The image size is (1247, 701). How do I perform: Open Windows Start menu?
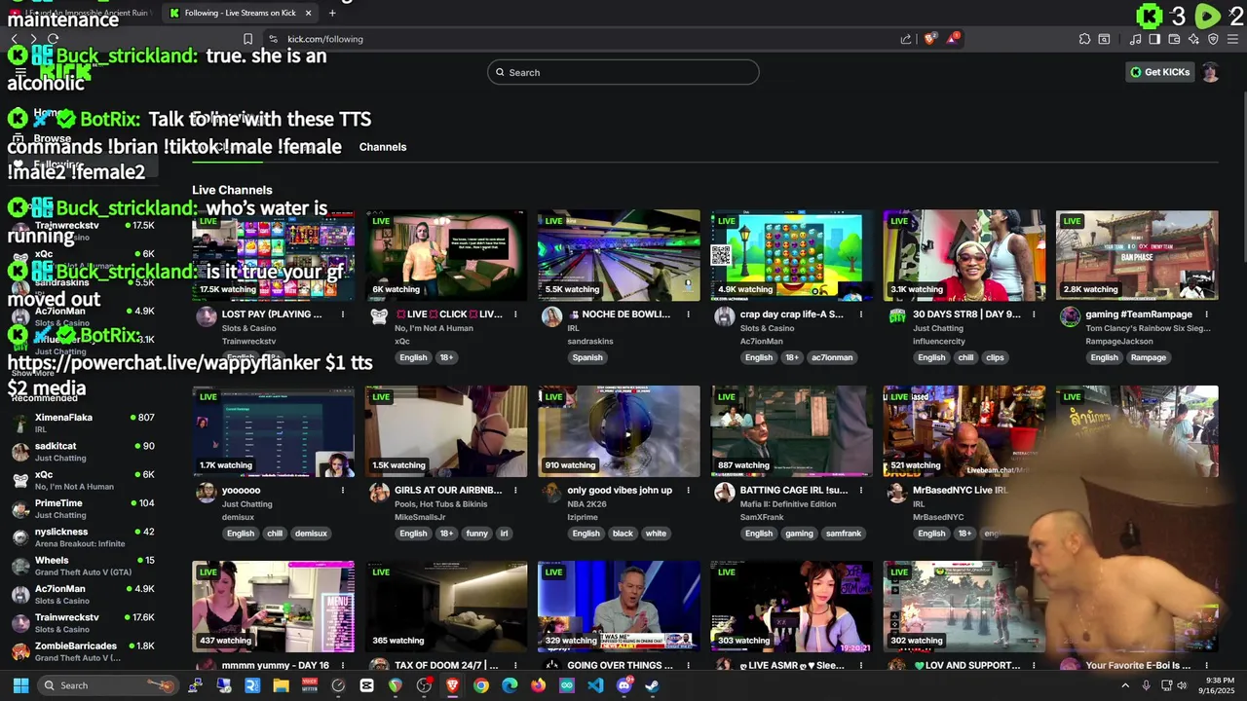pyautogui.click(x=19, y=685)
